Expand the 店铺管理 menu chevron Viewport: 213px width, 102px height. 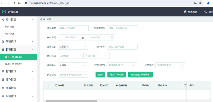tap(32, 41)
